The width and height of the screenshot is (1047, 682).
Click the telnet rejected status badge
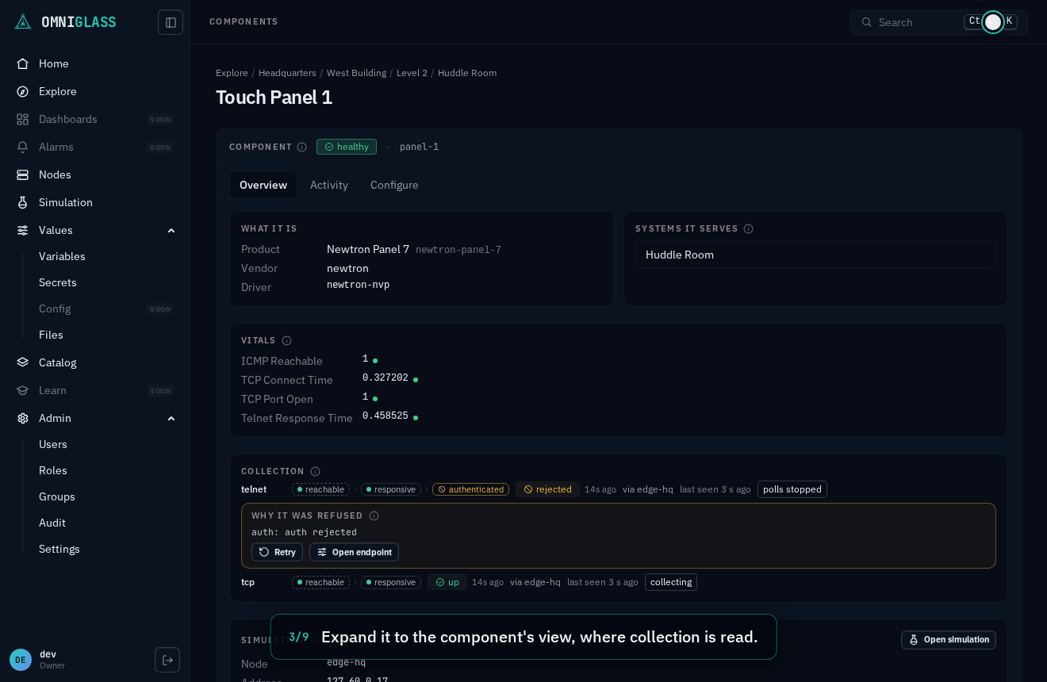point(547,489)
